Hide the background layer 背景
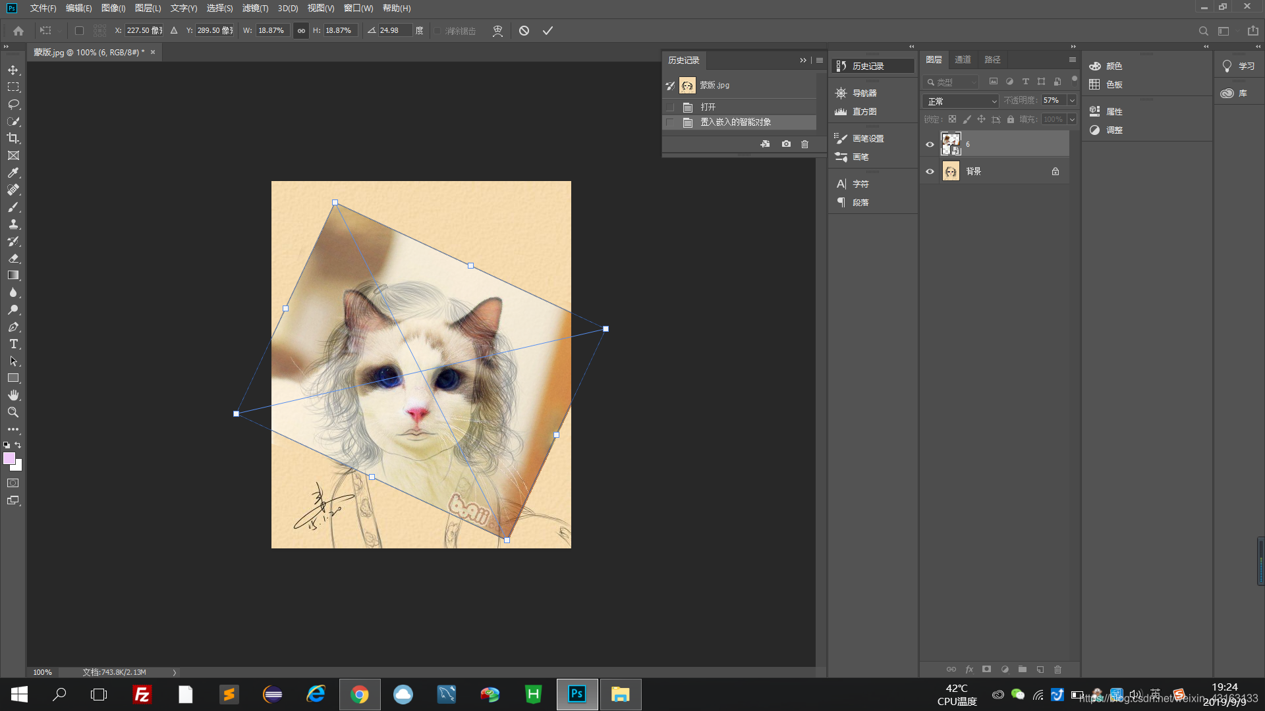Screen dimensions: 1265x711 930,172
